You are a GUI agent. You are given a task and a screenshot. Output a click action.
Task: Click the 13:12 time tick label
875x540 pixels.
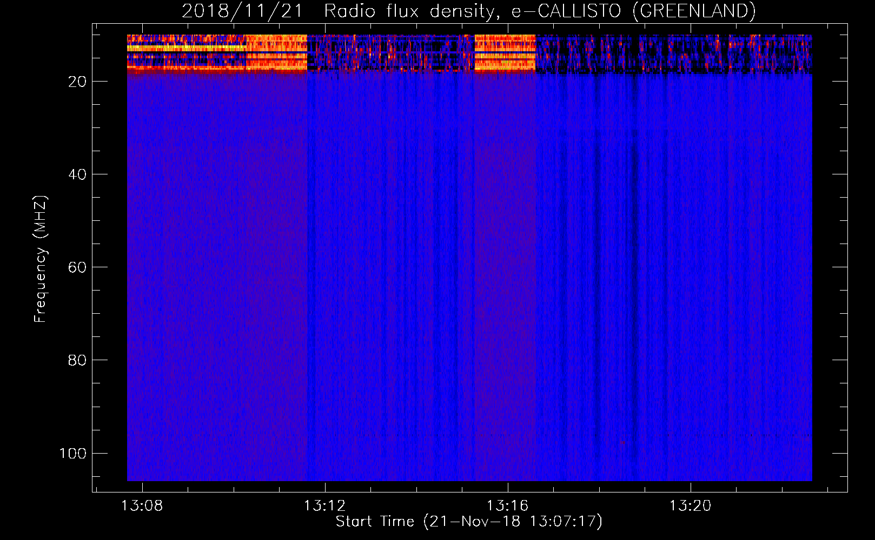[324, 506]
